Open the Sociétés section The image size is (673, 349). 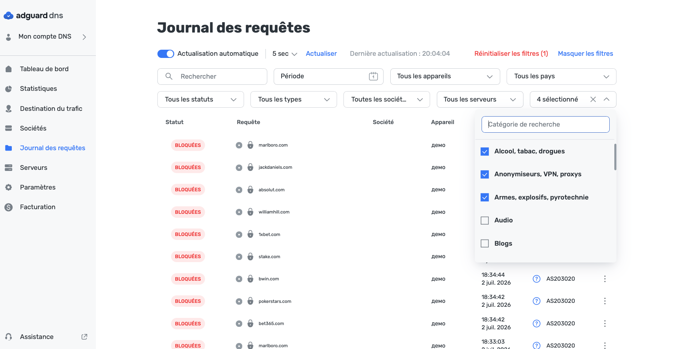33,128
